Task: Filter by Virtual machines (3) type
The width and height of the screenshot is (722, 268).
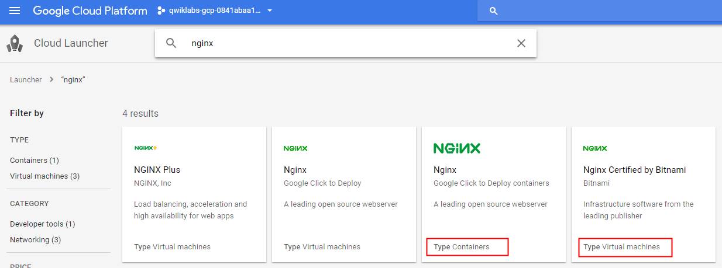Action: click(x=44, y=176)
